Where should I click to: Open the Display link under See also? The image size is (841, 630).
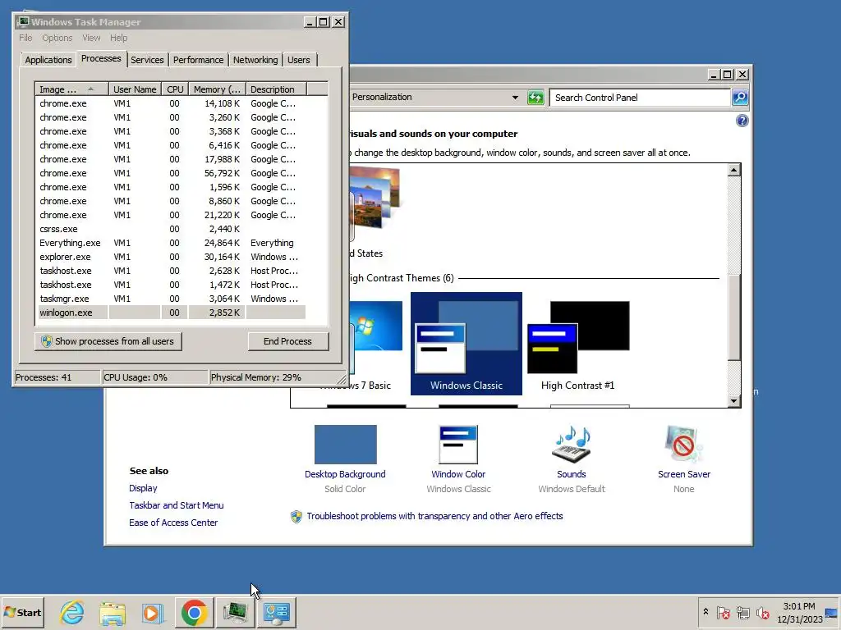point(143,488)
